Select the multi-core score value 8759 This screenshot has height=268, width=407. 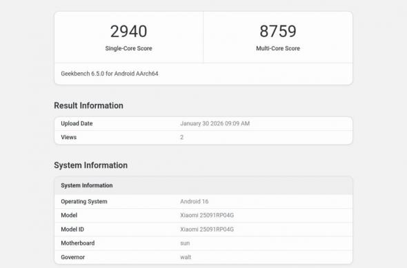click(x=278, y=31)
